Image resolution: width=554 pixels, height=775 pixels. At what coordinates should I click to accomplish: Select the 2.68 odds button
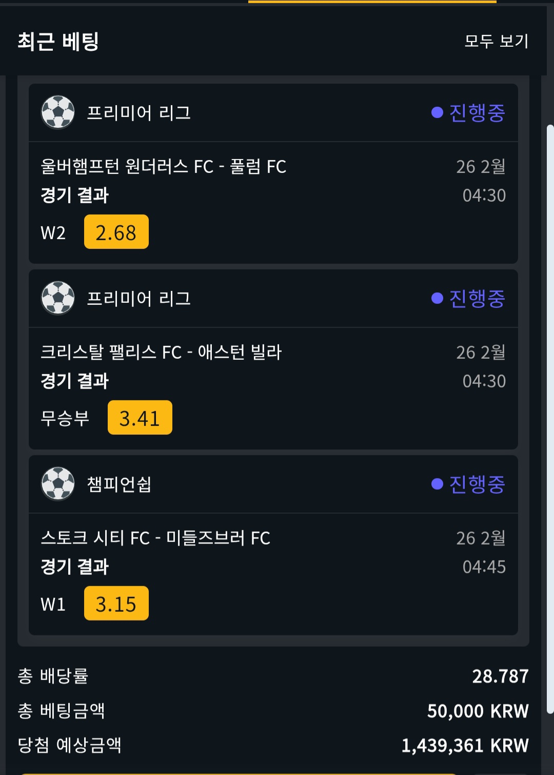(x=116, y=232)
